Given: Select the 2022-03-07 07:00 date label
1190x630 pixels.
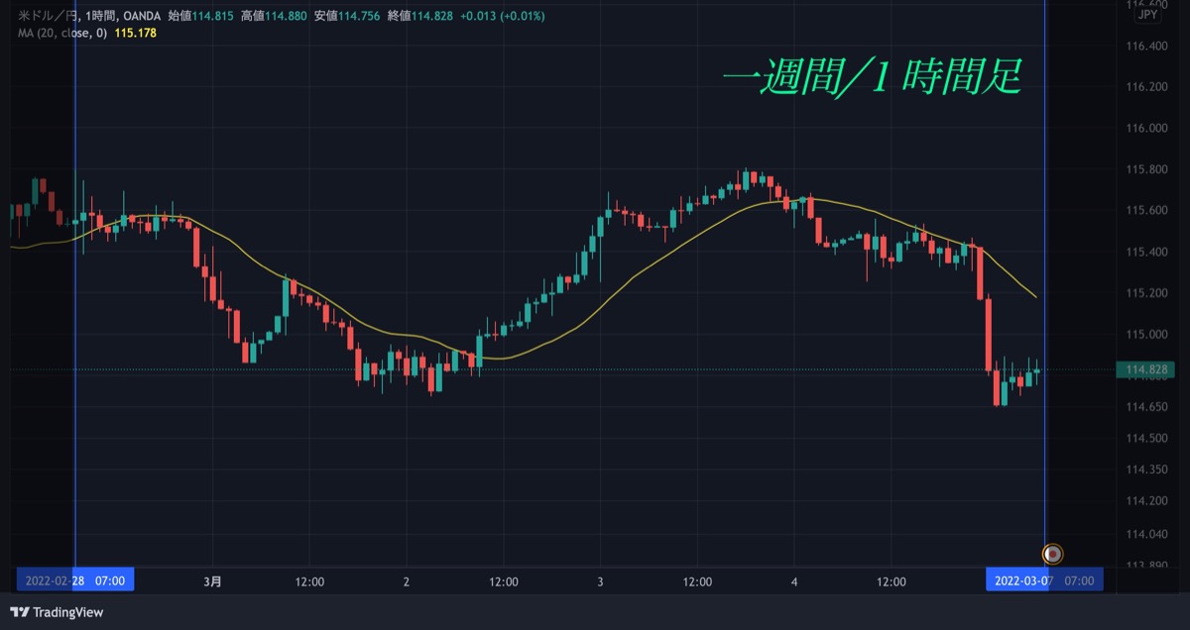Looking at the screenshot, I should point(1044,579).
